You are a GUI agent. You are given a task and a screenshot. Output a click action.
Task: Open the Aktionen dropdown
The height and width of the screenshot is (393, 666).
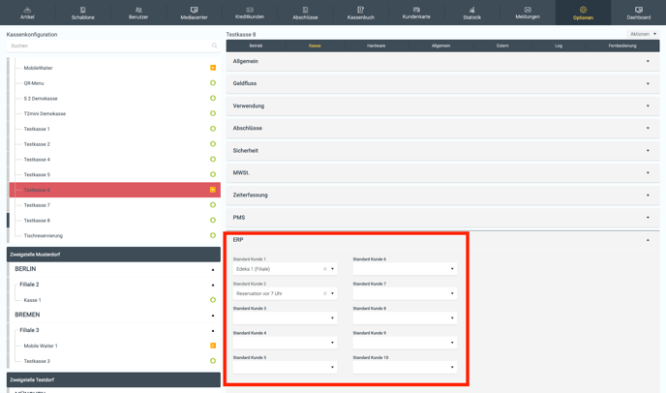click(643, 34)
